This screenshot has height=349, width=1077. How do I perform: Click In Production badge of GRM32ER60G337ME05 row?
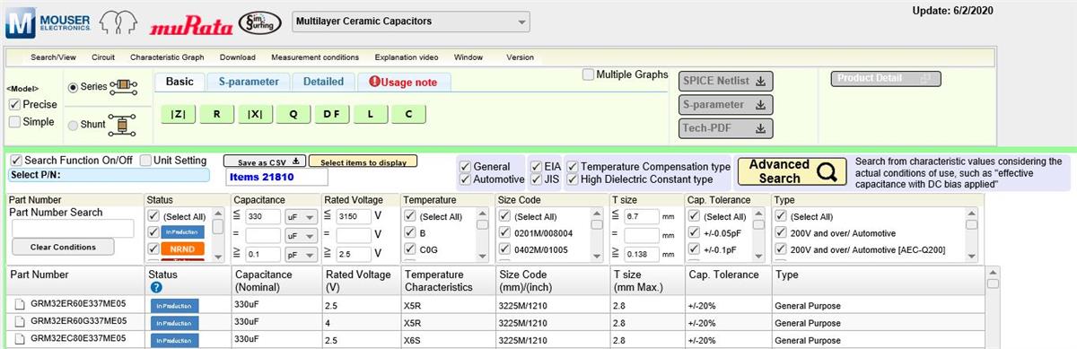(x=174, y=324)
